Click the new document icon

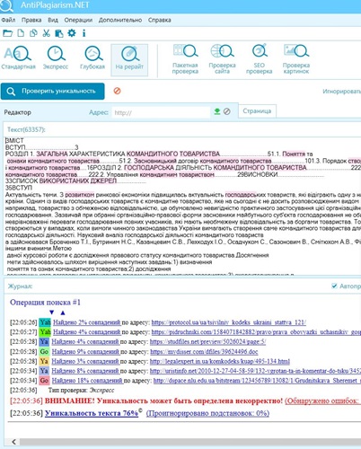coord(21,33)
